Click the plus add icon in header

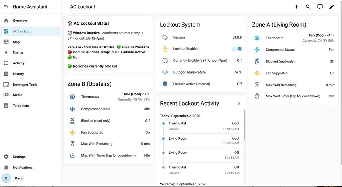coord(296,7)
